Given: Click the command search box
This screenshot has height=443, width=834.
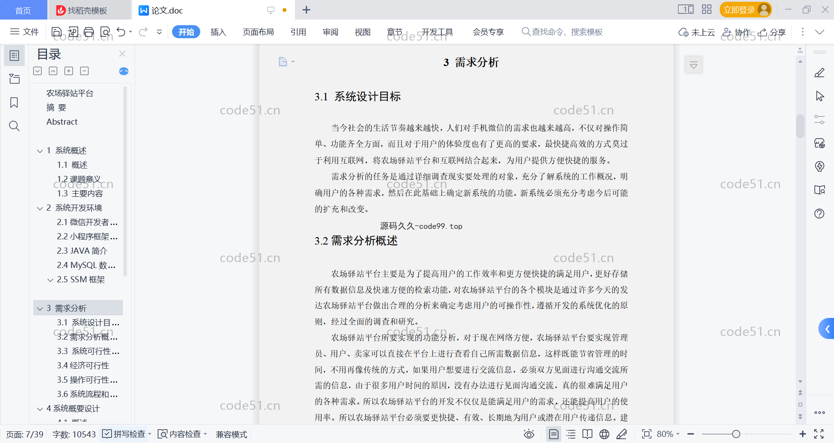Looking at the screenshot, I should coord(562,32).
